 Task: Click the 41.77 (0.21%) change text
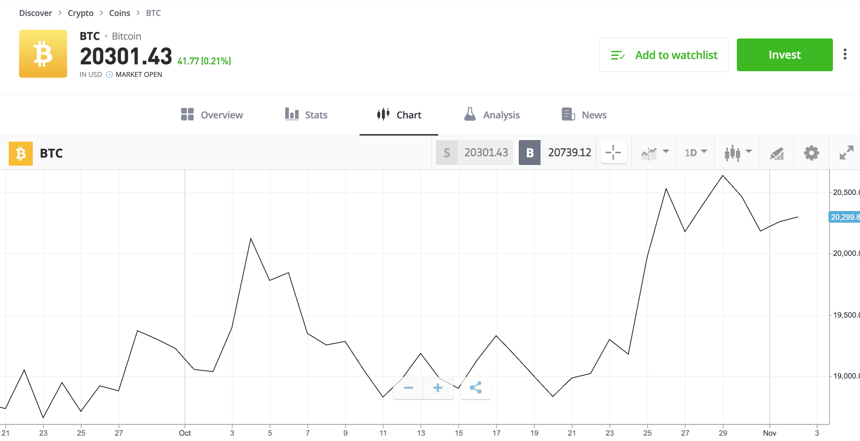[x=204, y=61]
